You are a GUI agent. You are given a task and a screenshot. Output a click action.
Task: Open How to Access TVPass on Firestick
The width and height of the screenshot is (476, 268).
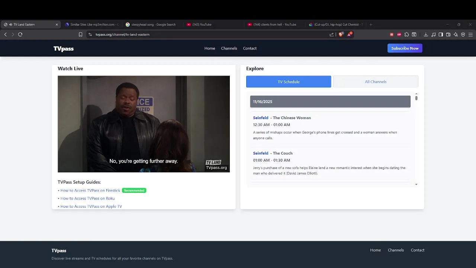click(x=90, y=190)
